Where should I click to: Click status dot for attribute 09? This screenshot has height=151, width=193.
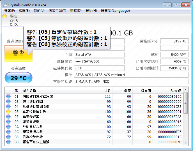point(8,122)
